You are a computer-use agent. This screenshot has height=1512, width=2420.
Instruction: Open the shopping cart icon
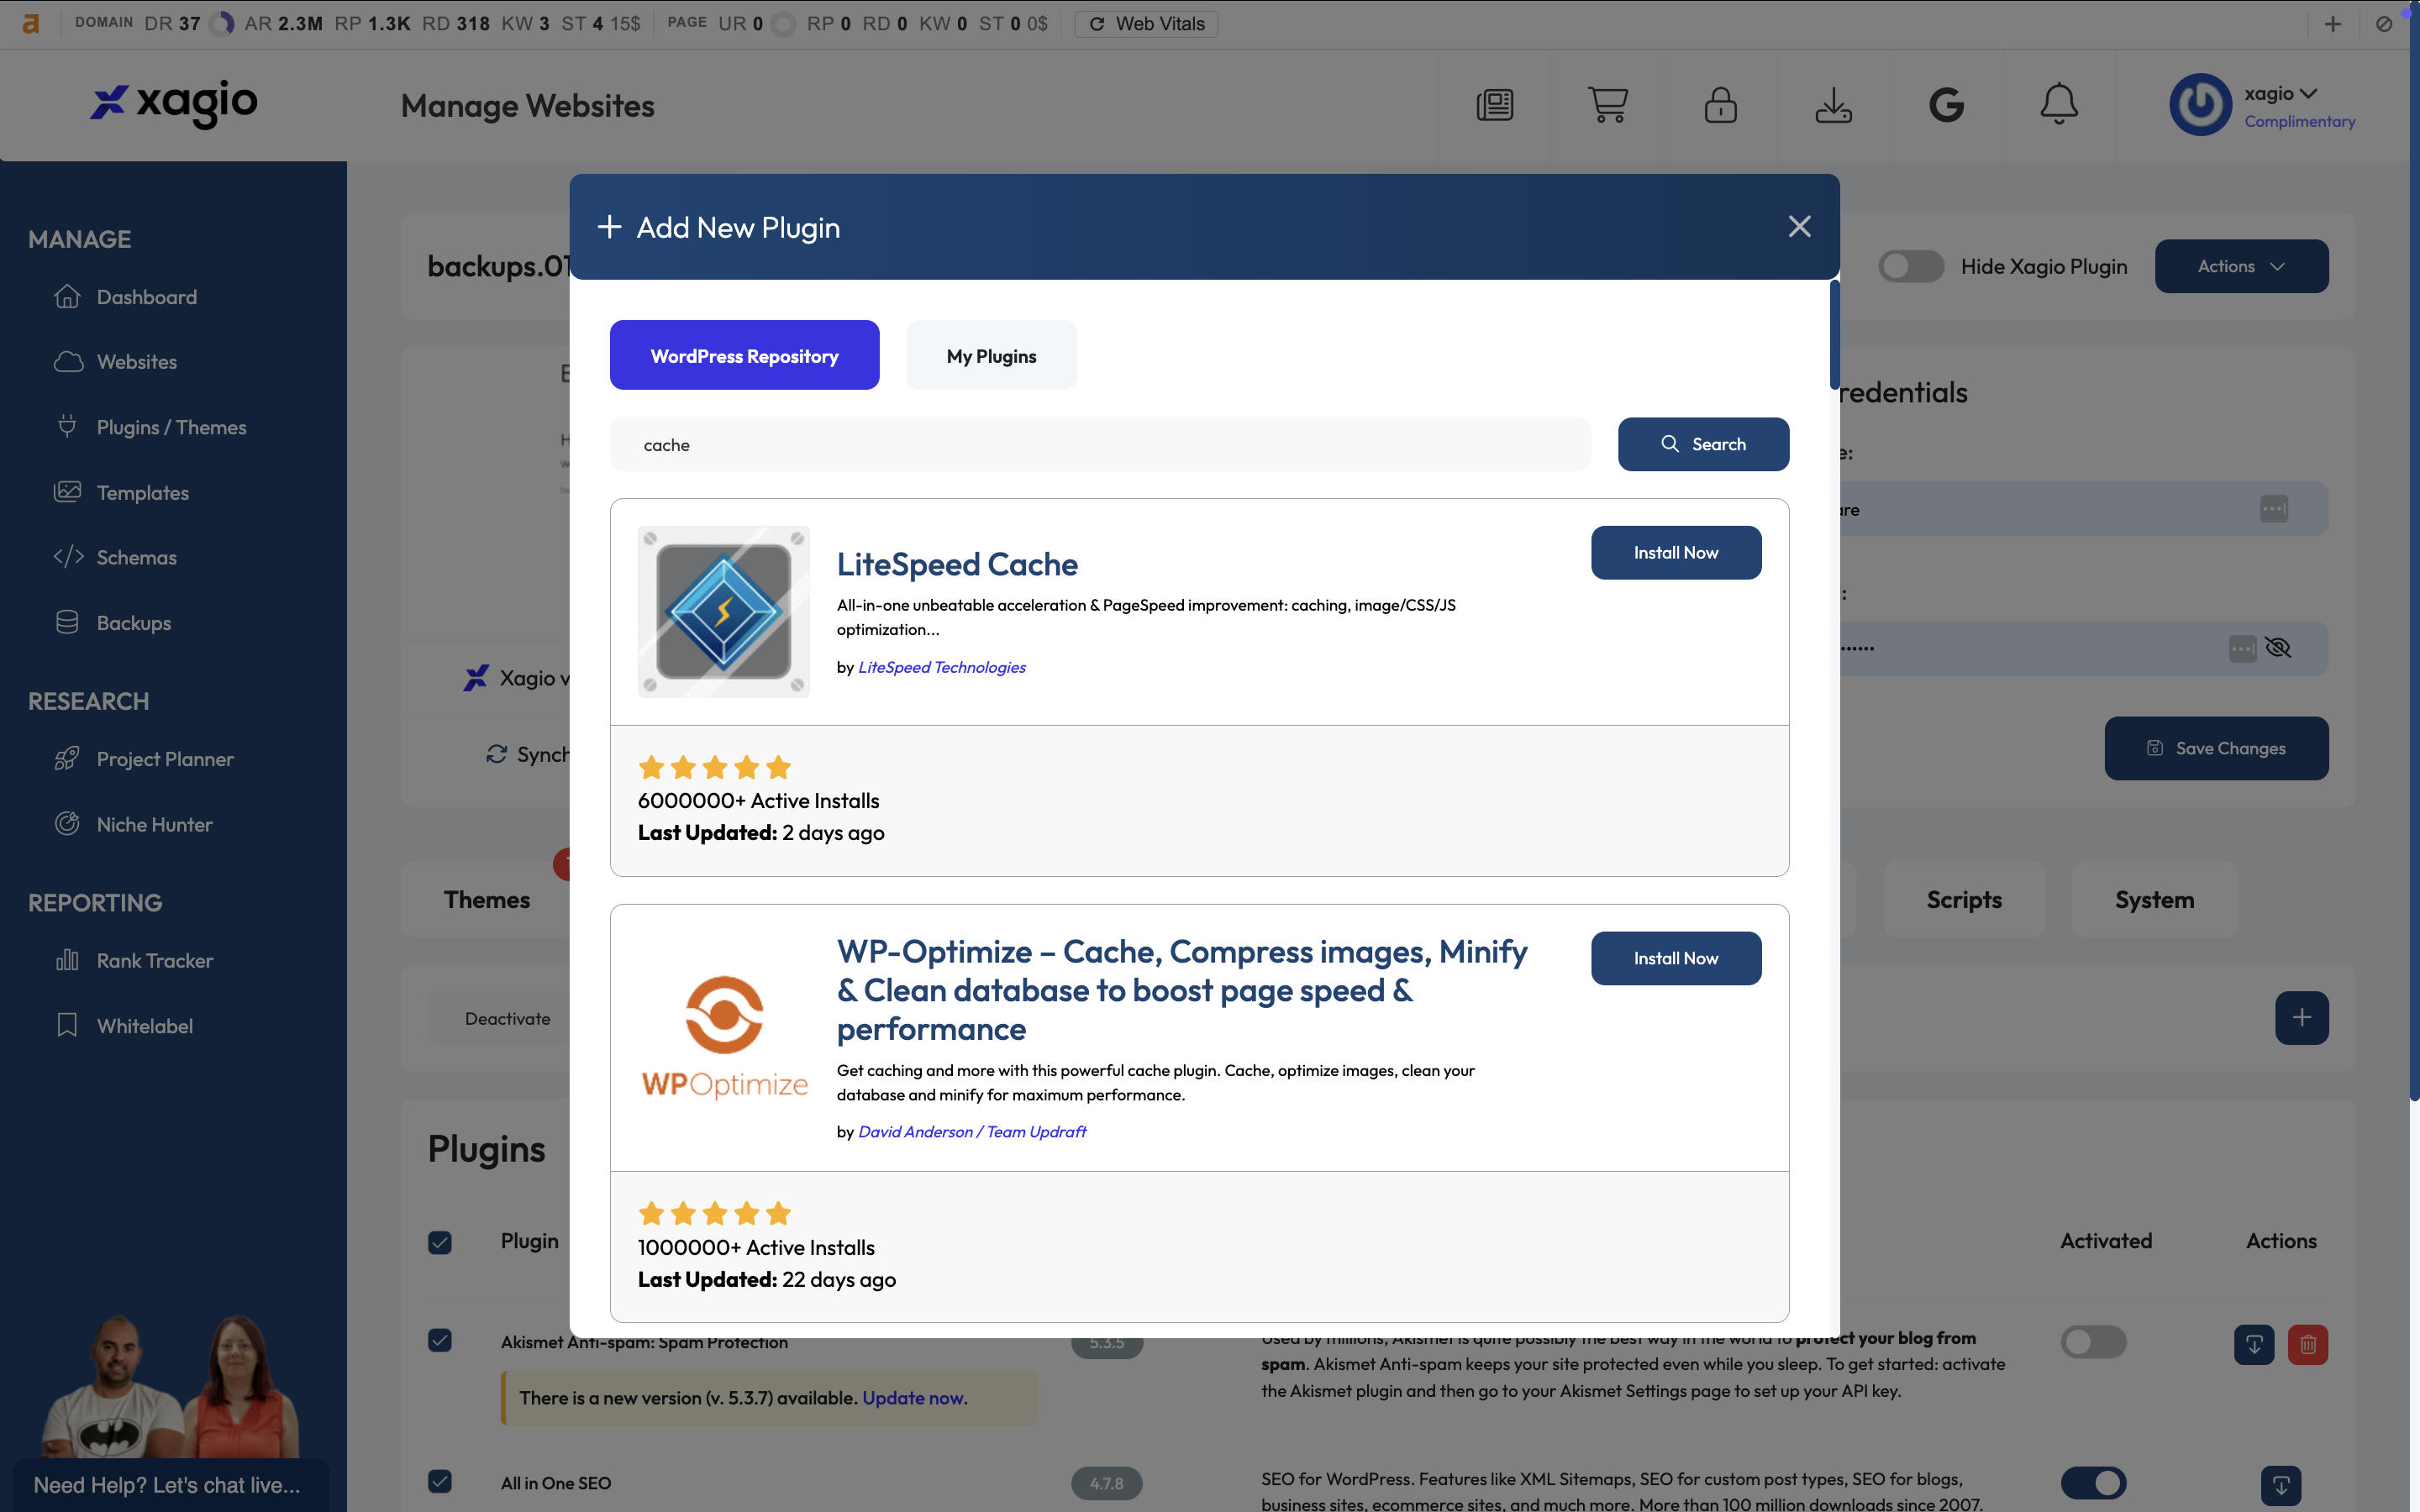1608,105
